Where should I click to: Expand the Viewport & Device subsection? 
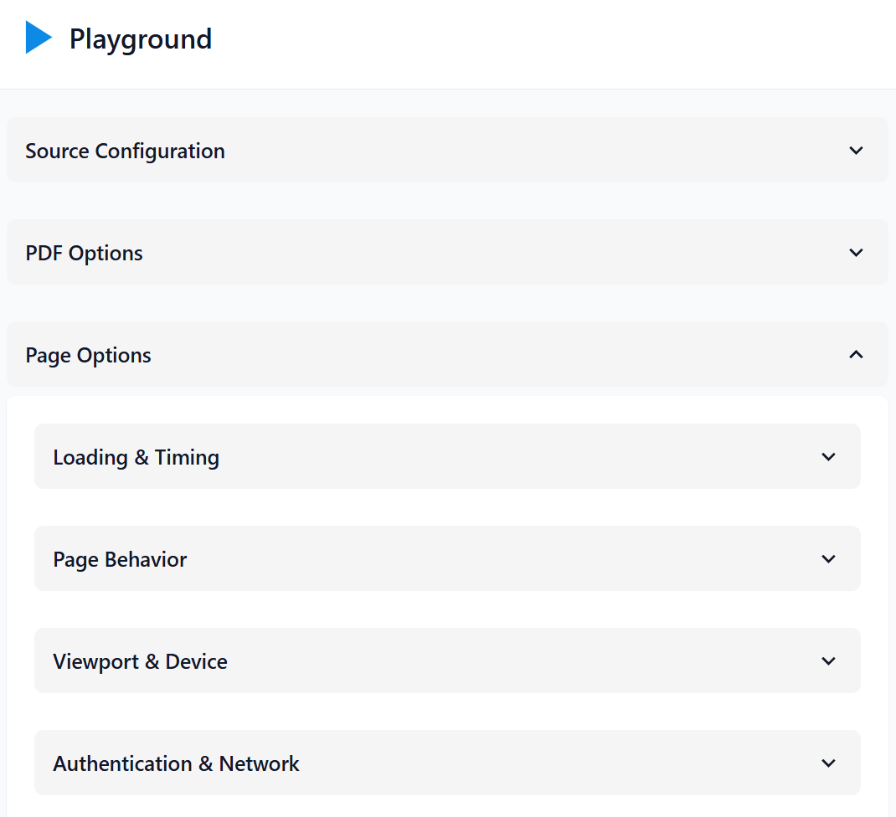tap(447, 660)
